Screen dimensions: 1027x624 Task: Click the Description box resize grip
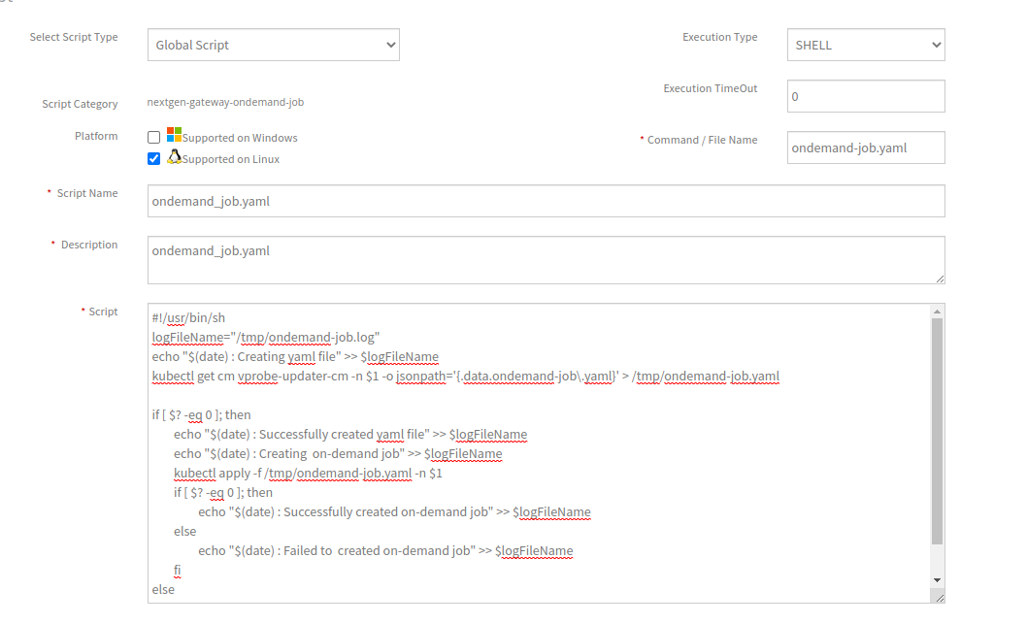click(x=939, y=279)
